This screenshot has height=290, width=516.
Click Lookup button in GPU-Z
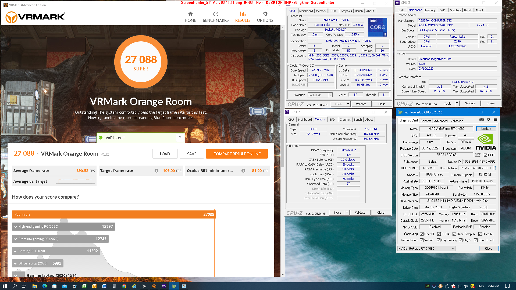click(486, 129)
